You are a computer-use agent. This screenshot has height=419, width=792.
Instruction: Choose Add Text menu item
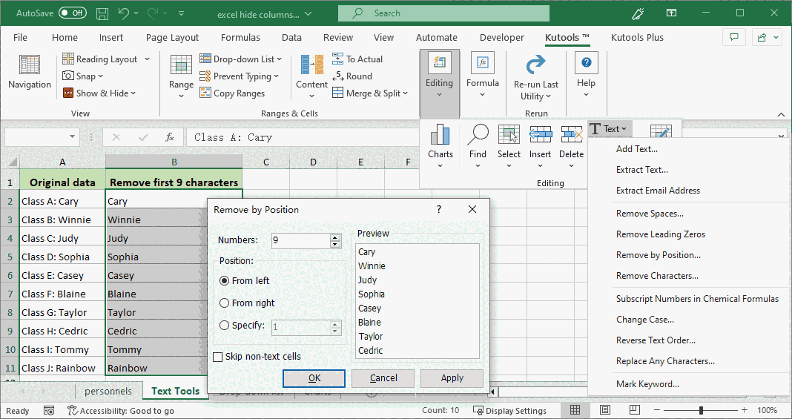coord(637,149)
